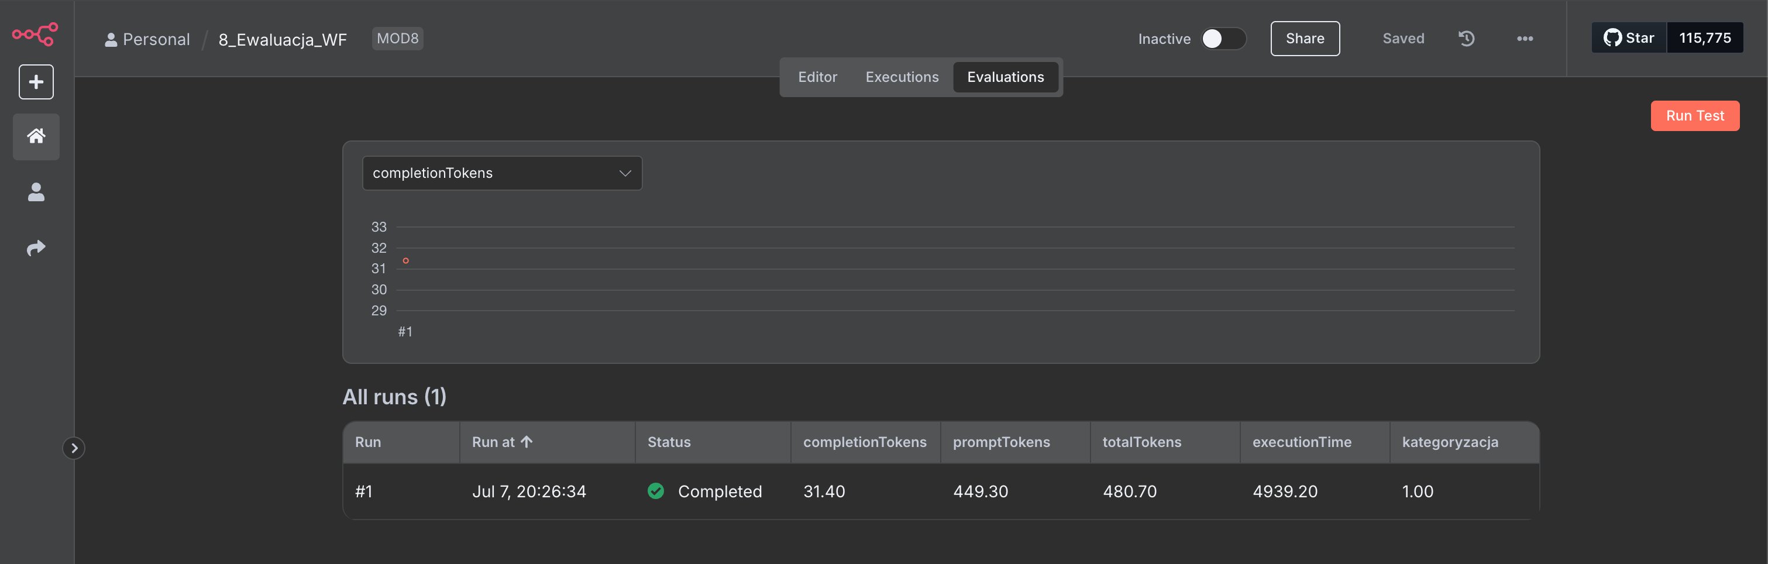The image size is (1768, 564).
Task: Click the green Completed status check icon
Action: click(656, 491)
